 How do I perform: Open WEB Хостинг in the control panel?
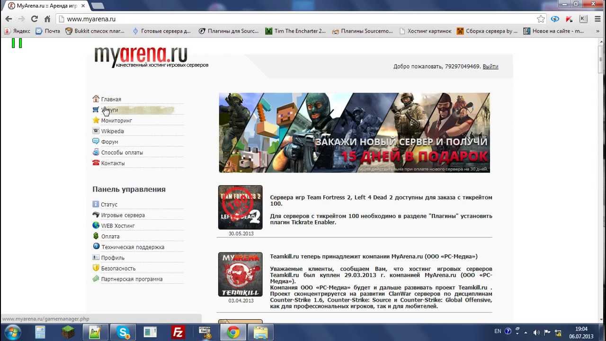pos(118,226)
